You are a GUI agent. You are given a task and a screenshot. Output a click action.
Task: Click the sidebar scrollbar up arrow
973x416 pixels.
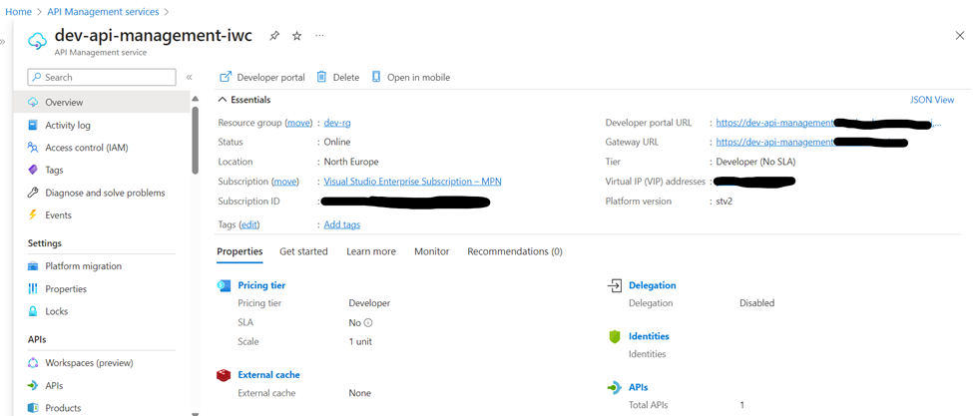195,99
